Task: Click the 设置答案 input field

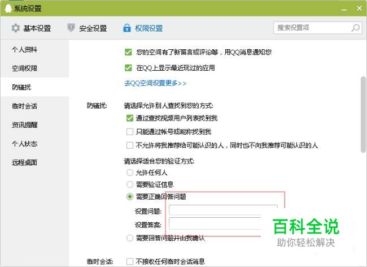Action: pos(215,223)
